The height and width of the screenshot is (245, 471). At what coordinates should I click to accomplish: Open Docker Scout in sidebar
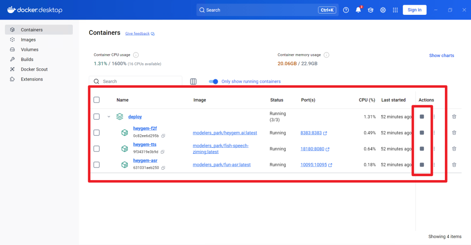39,69
